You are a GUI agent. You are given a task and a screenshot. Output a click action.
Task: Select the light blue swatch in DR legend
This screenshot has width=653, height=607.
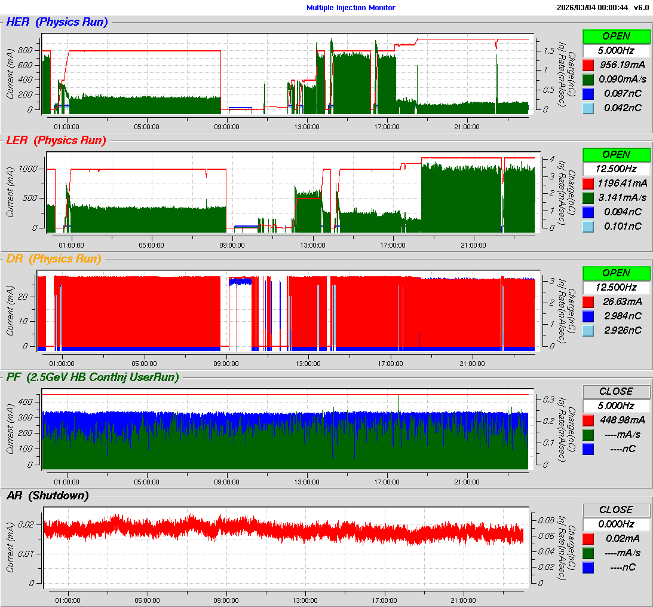point(588,330)
